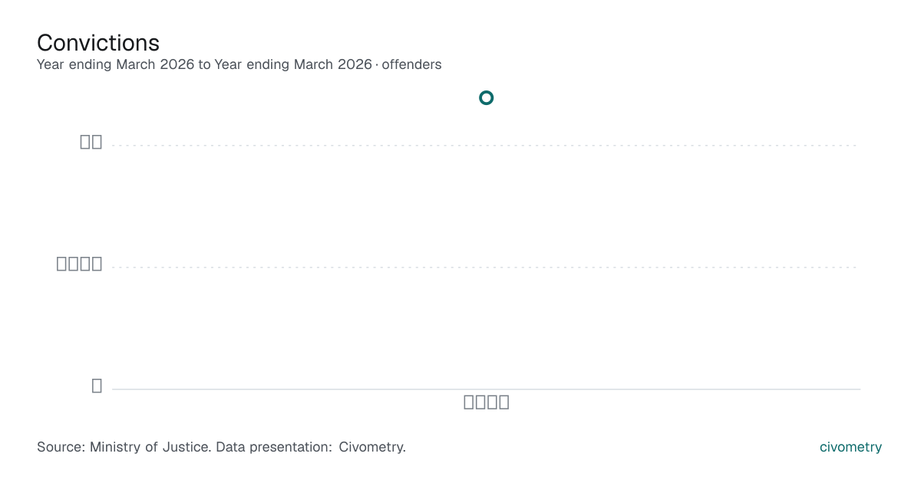Click the second Year ending March 2026 text
The height and width of the screenshot is (483, 921).
pyautogui.click(x=293, y=64)
